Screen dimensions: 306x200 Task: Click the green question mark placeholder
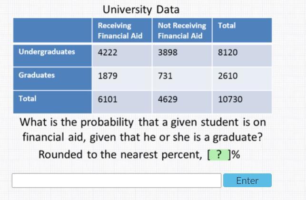point(218,155)
